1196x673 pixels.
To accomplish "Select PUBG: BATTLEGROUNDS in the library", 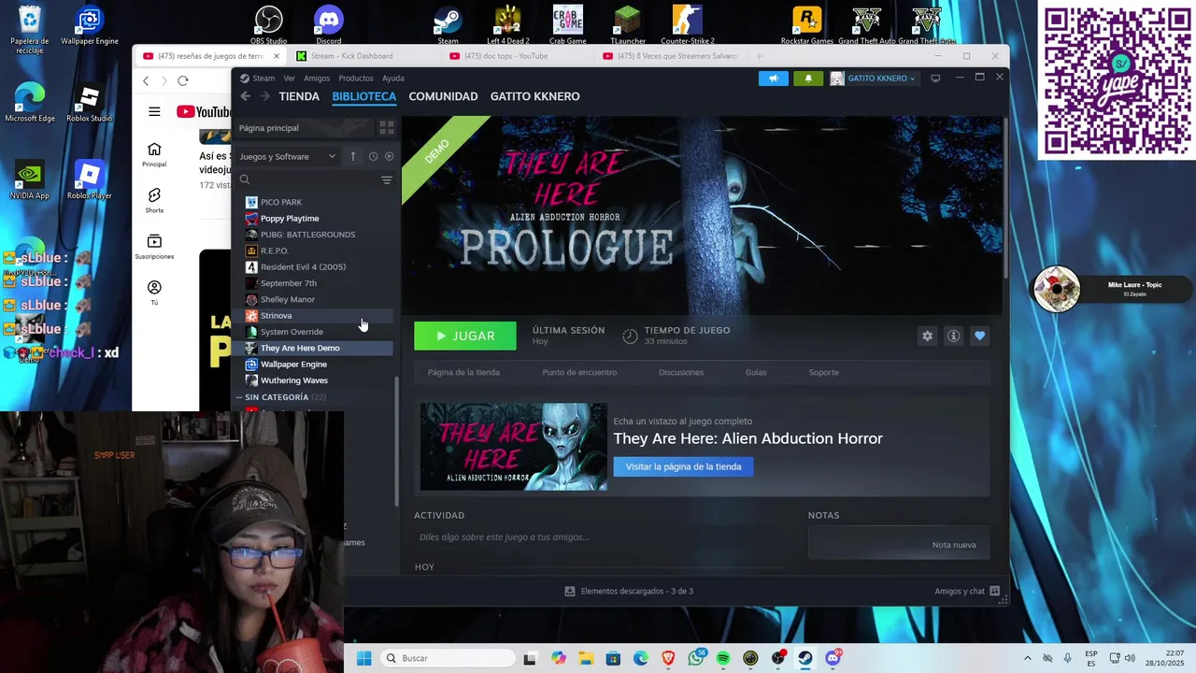I will point(315,235).
